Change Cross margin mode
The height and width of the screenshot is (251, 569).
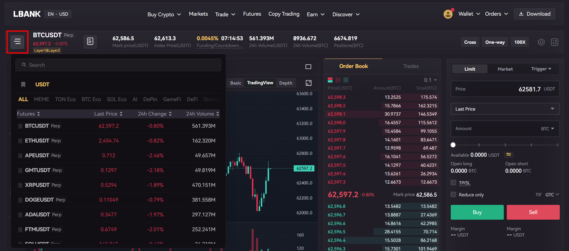click(x=470, y=42)
